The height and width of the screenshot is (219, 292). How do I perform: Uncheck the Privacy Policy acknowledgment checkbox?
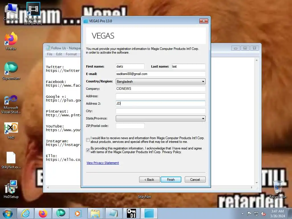click(88, 150)
